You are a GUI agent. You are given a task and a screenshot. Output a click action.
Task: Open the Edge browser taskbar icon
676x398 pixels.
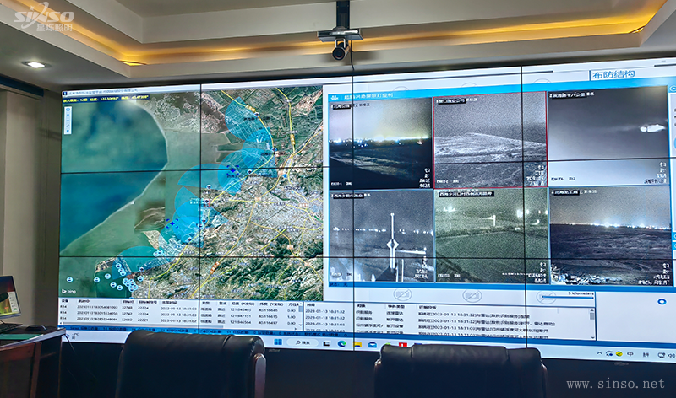pos(341,343)
